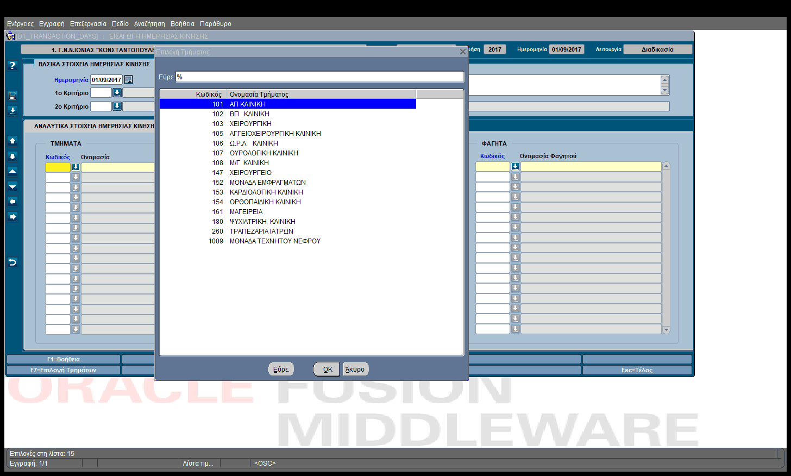Click scrollbar up arrow of top text area
791x476 pixels.
point(664,80)
